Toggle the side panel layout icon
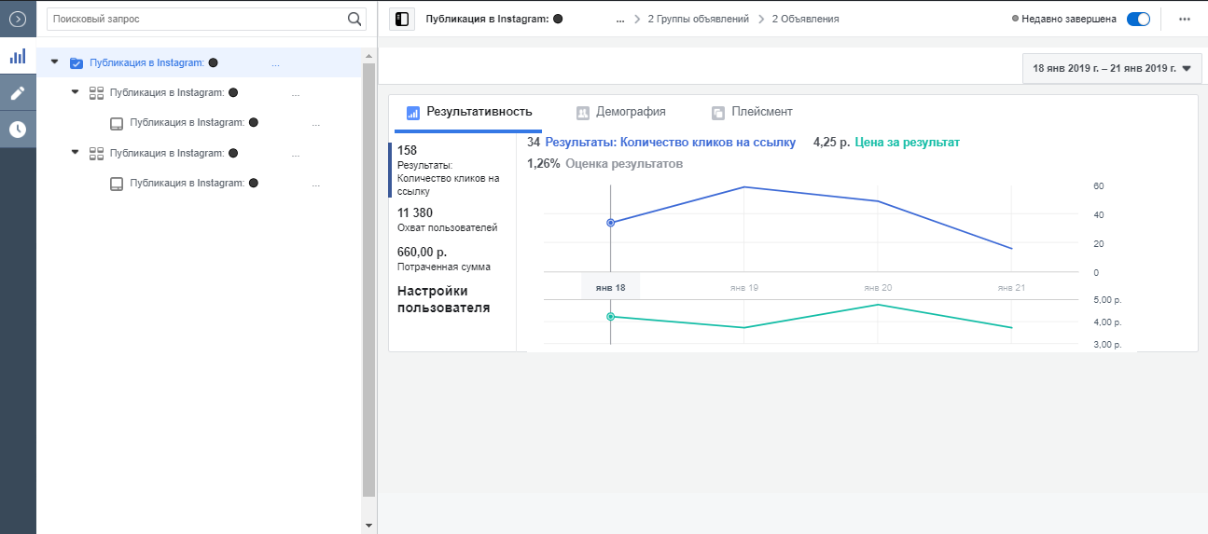The width and height of the screenshot is (1208, 534). coord(401,19)
